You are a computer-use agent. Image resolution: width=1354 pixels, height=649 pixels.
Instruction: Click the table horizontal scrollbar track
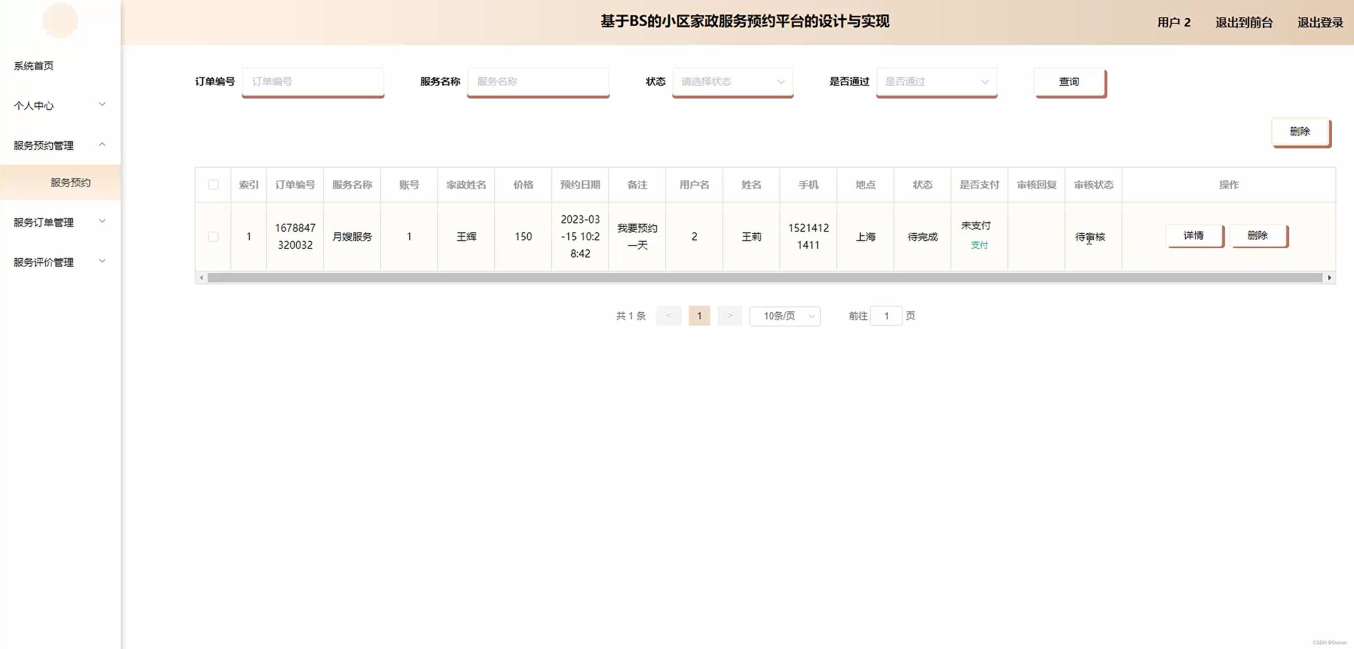click(x=765, y=278)
